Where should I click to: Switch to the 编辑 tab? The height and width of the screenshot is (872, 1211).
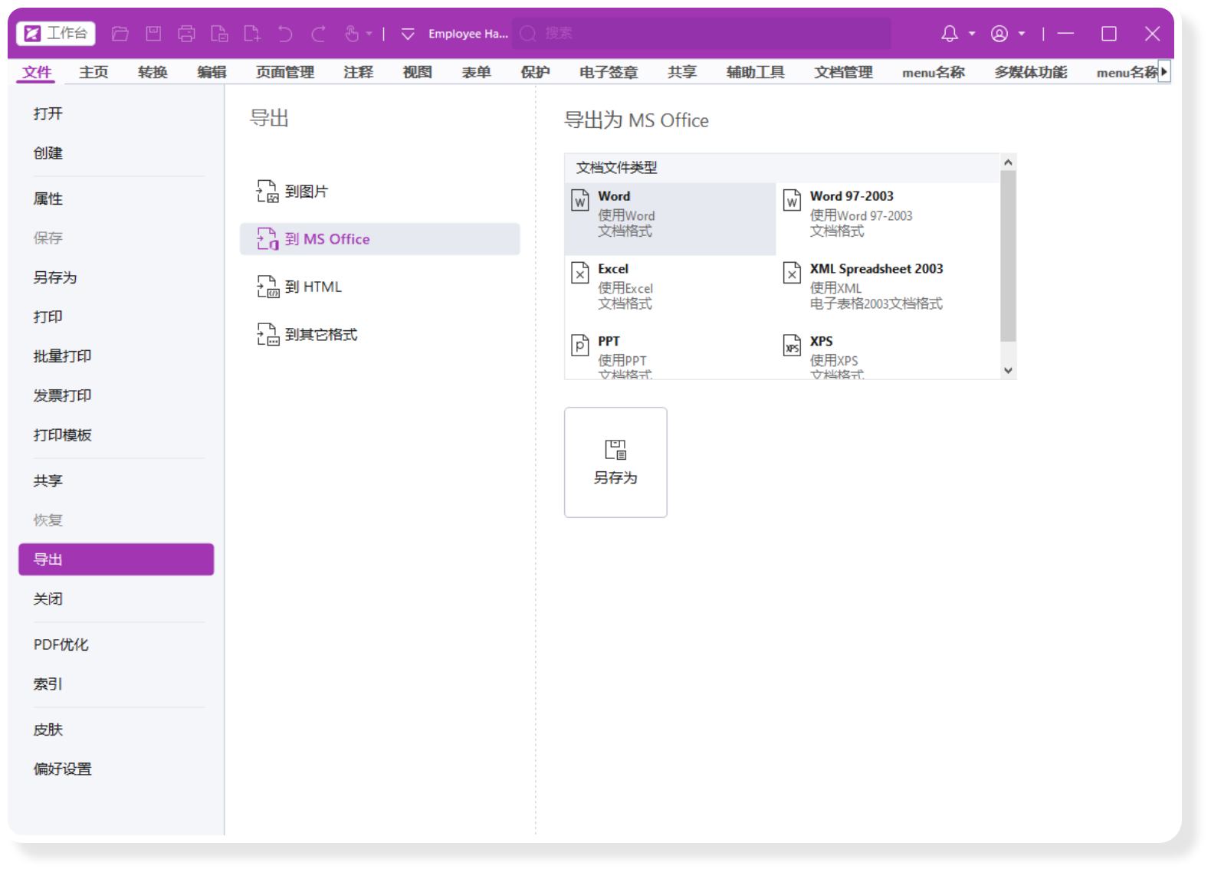tap(212, 72)
